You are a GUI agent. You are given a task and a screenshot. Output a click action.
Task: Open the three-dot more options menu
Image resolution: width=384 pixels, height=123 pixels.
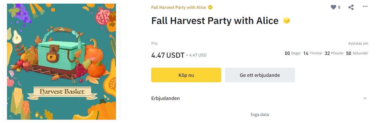pyautogui.click(x=365, y=7)
